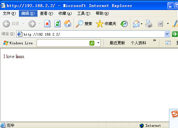Screen dimensions: 178x128
Task: Open Search (搜索) with magnifier icon
Action: point(84,24)
